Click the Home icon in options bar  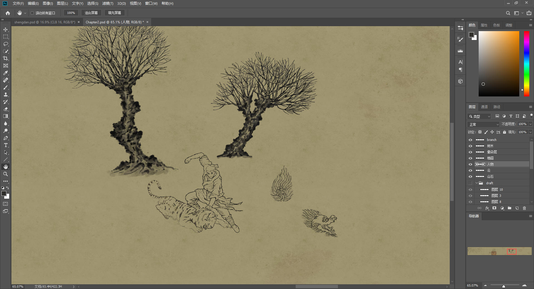click(x=8, y=13)
